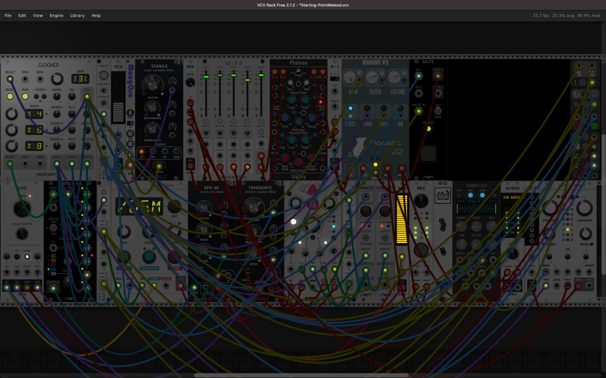Click the Macro Oscillator HARMONICS knob
The image size is (606, 378).
(584, 207)
